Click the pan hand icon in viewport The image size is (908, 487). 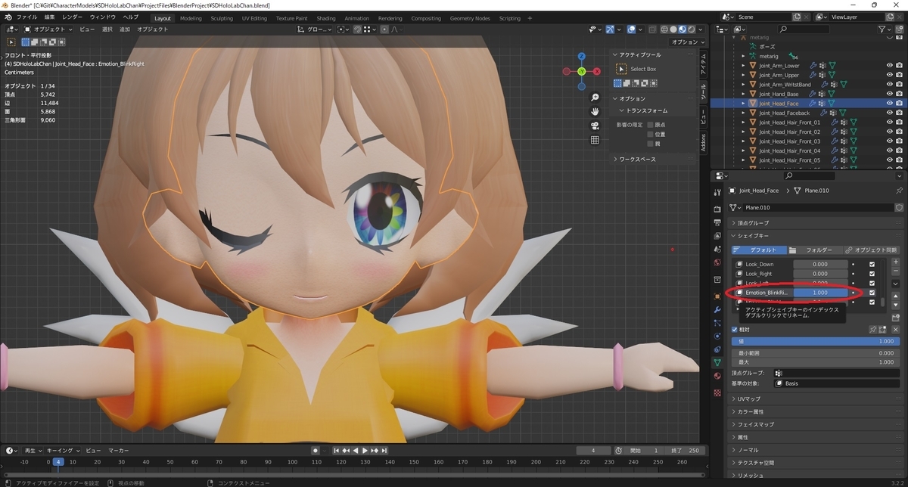click(595, 111)
